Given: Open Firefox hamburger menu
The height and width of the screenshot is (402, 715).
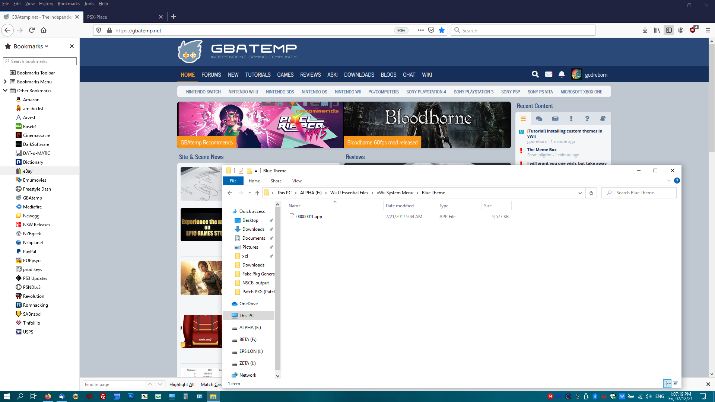Looking at the screenshot, I should point(708,30).
